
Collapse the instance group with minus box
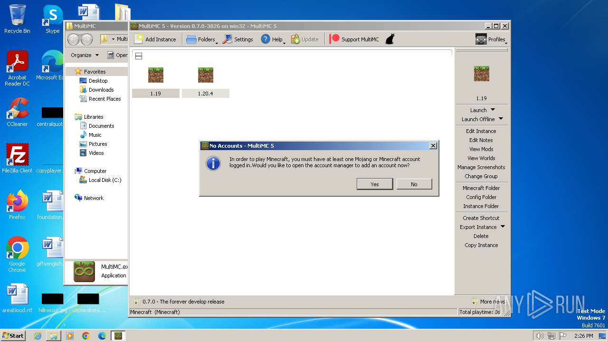pyautogui.click(x=139, y=56)
